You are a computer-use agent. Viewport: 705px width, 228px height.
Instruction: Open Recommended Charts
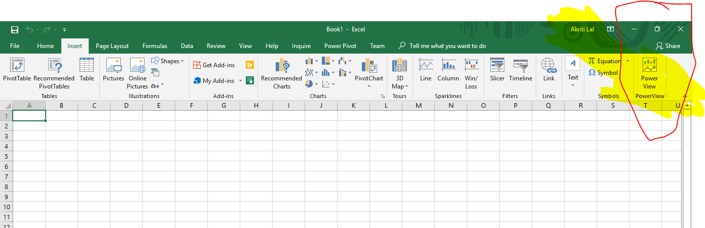pos(282,74)
